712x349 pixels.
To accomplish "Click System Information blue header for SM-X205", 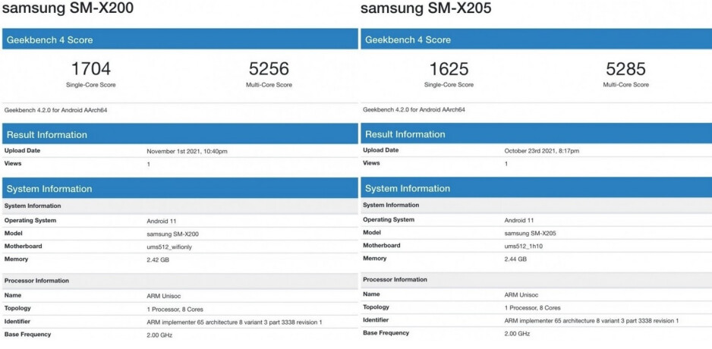I will pos(408,188).
